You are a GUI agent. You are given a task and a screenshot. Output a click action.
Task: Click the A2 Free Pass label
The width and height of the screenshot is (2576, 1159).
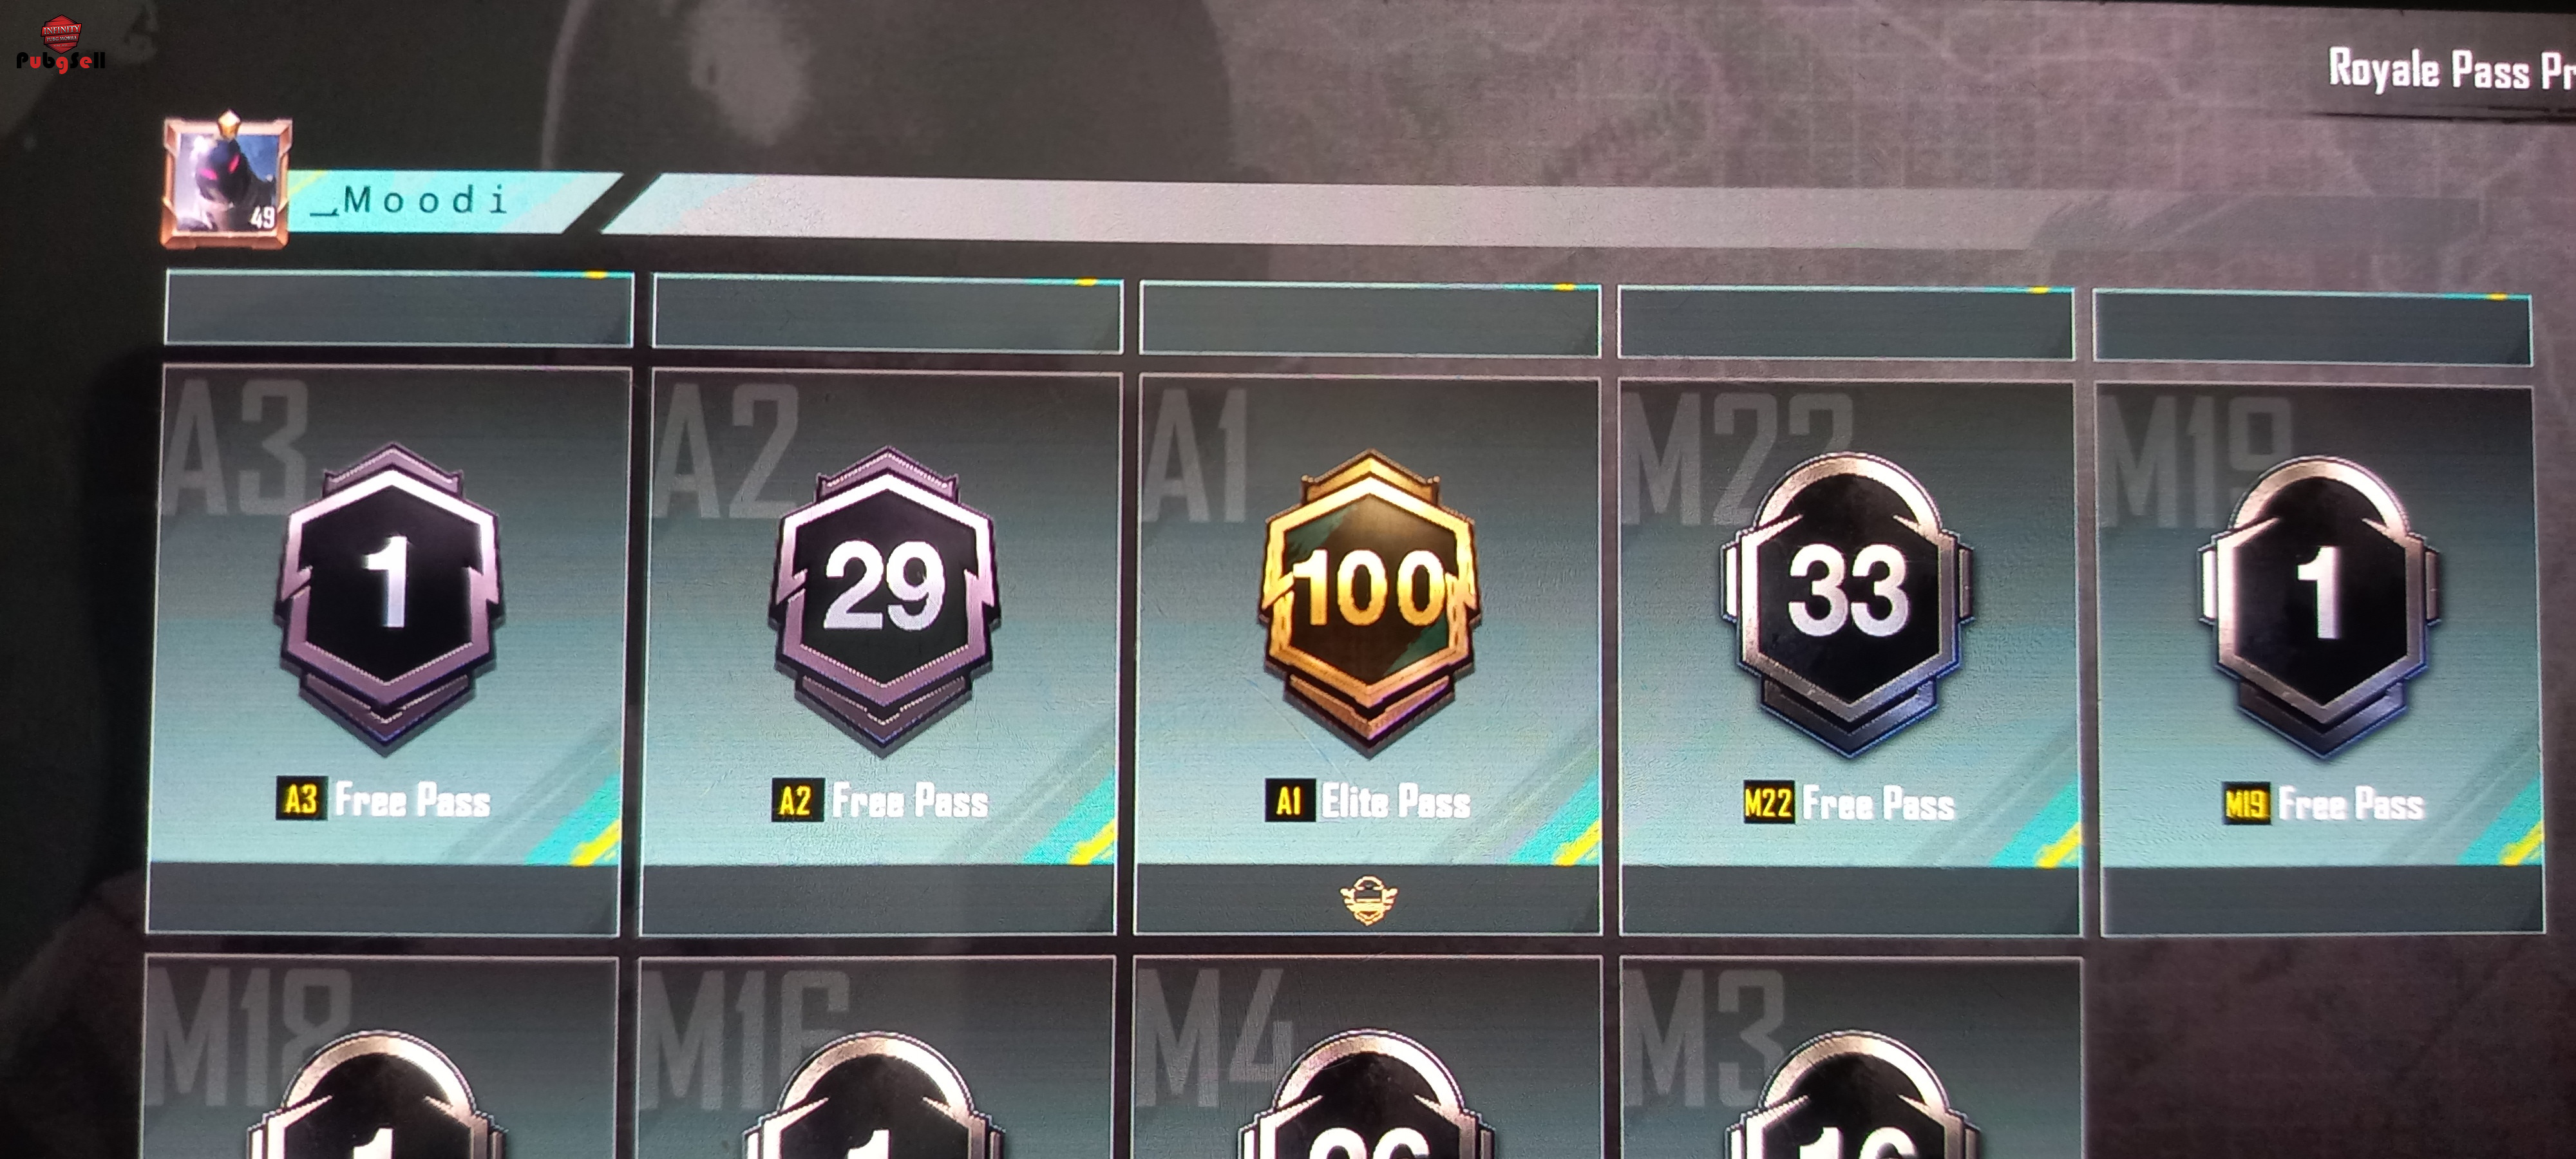881,801
